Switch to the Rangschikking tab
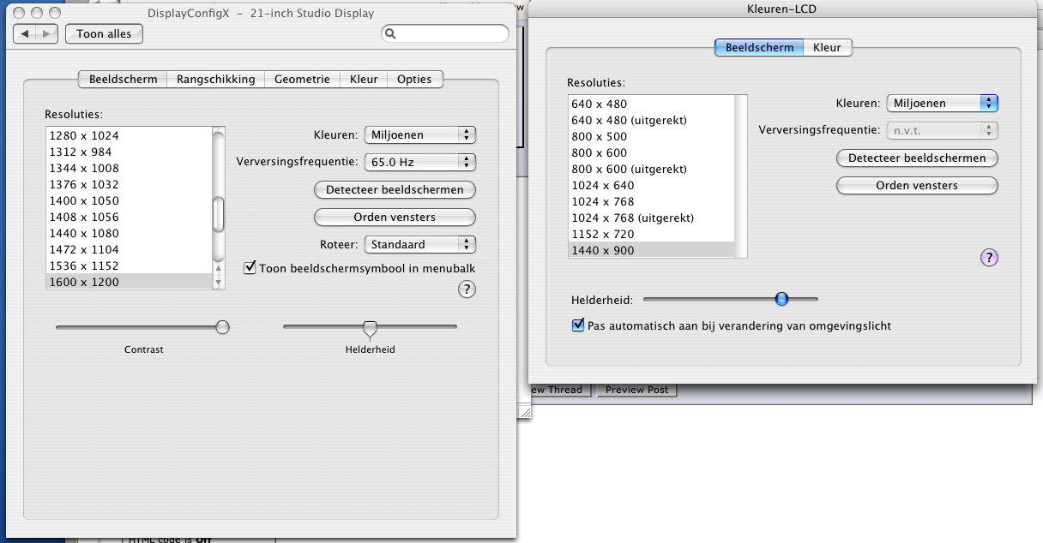The height and width of the screenshot is (543, 1043). coord(215,79)
